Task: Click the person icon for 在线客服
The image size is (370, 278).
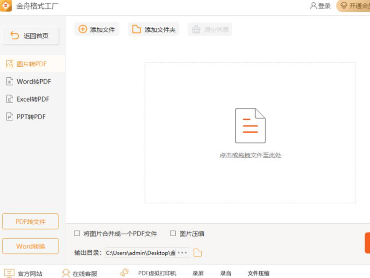Action: [66, 273]
